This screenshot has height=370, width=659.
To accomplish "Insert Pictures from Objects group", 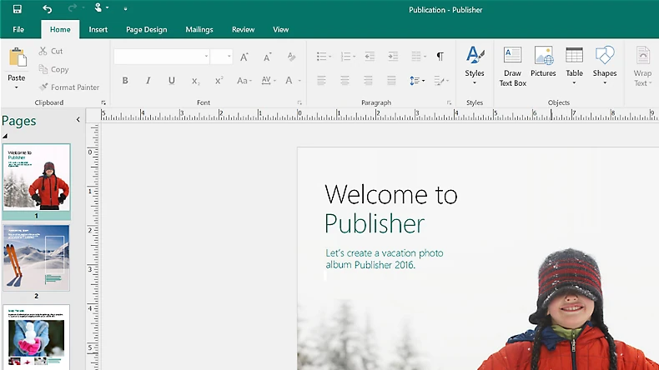I will coord(543,62).
